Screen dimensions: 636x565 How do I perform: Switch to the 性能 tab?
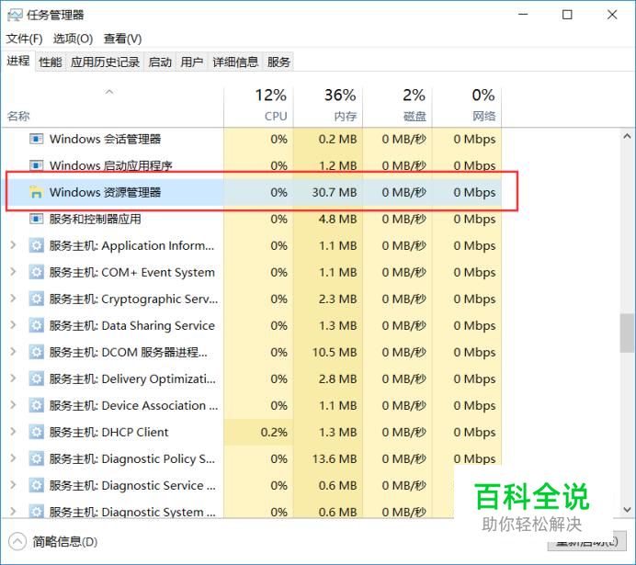point(51,62)
